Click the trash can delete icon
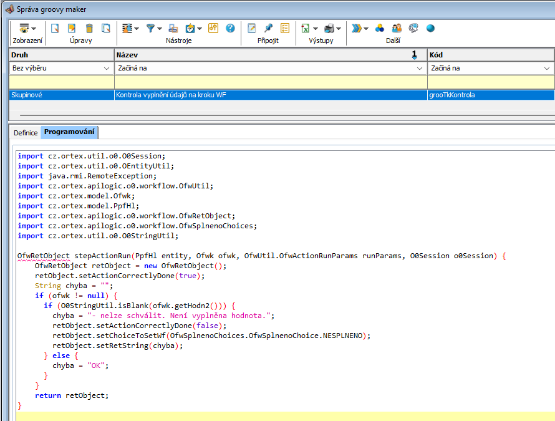The image size is (555, 421). (89, 28)
